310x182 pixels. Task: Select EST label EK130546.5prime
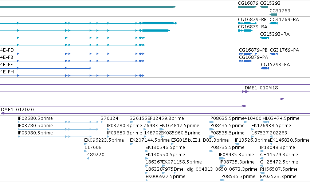point(165,147)
